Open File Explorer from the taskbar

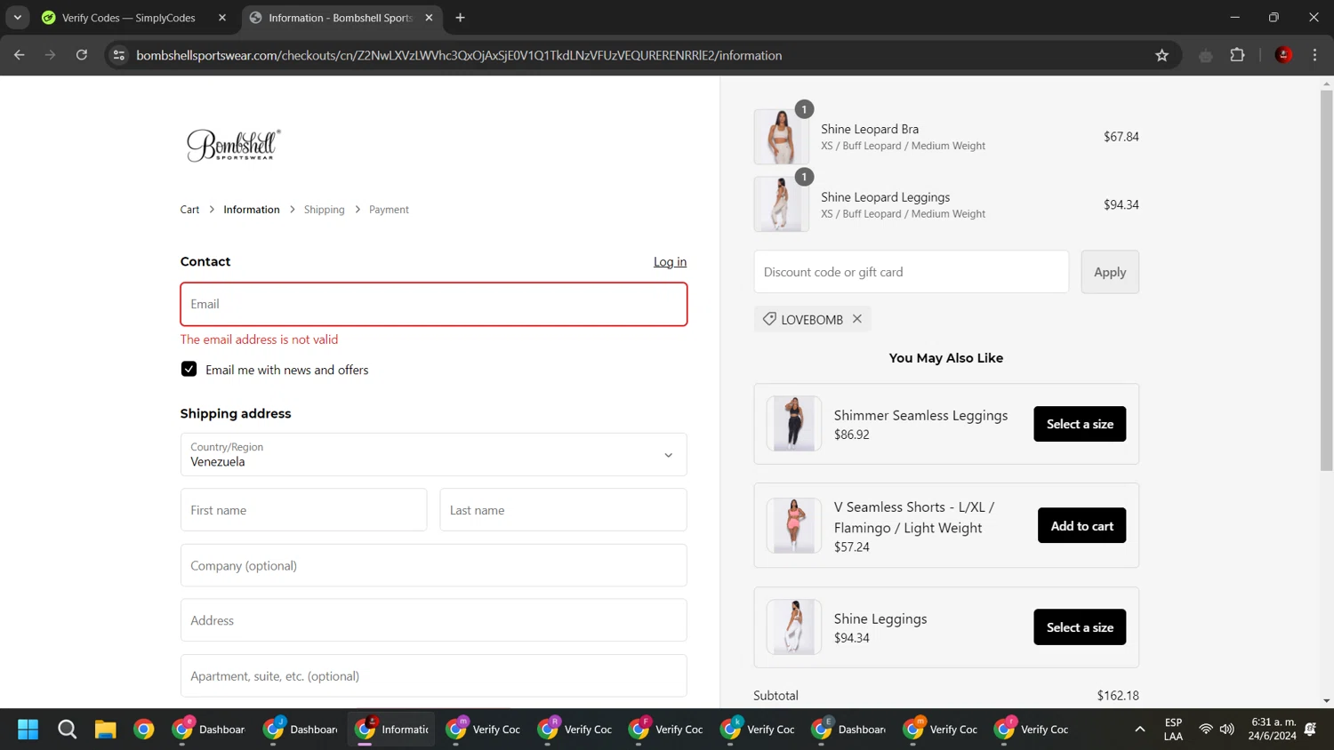point(105,730)
